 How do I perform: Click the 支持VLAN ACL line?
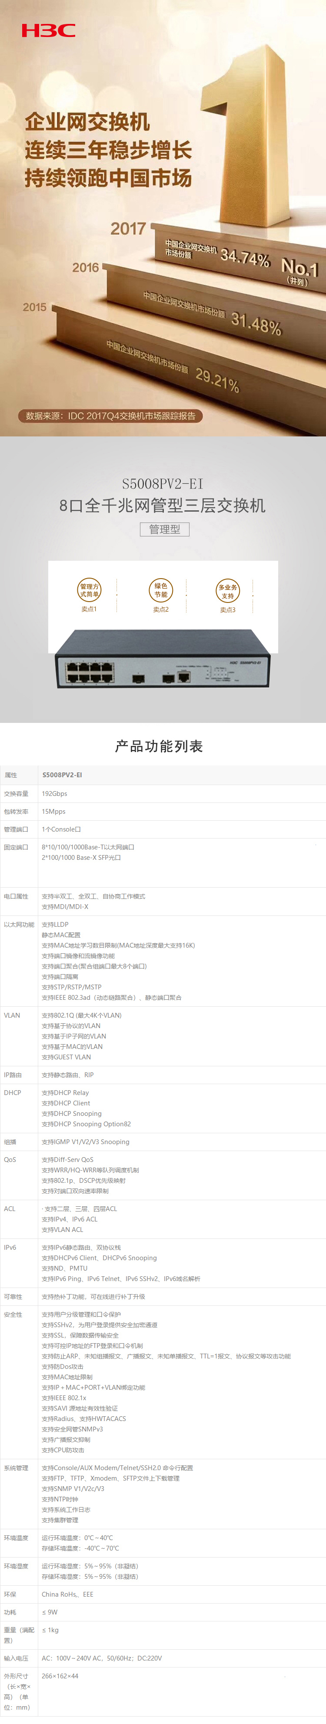coord(62,1229)
